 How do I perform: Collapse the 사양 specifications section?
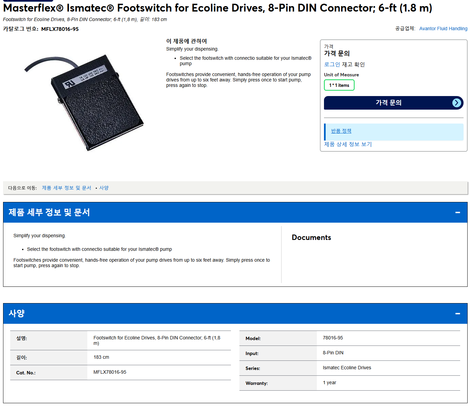tap(457, 314)
